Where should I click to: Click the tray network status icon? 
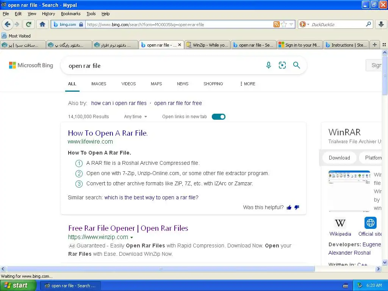pos(360,285)
